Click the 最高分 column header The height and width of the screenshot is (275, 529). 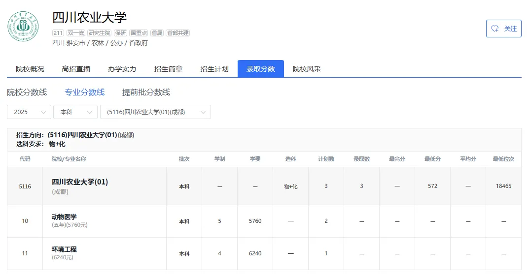click(397, 159)
